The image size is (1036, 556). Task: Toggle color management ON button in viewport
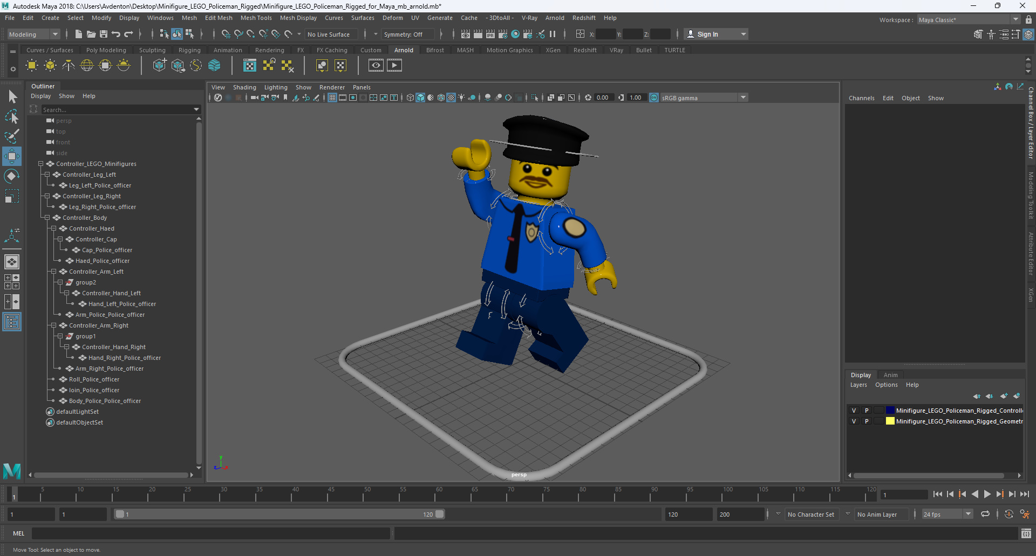coord(654,98)
